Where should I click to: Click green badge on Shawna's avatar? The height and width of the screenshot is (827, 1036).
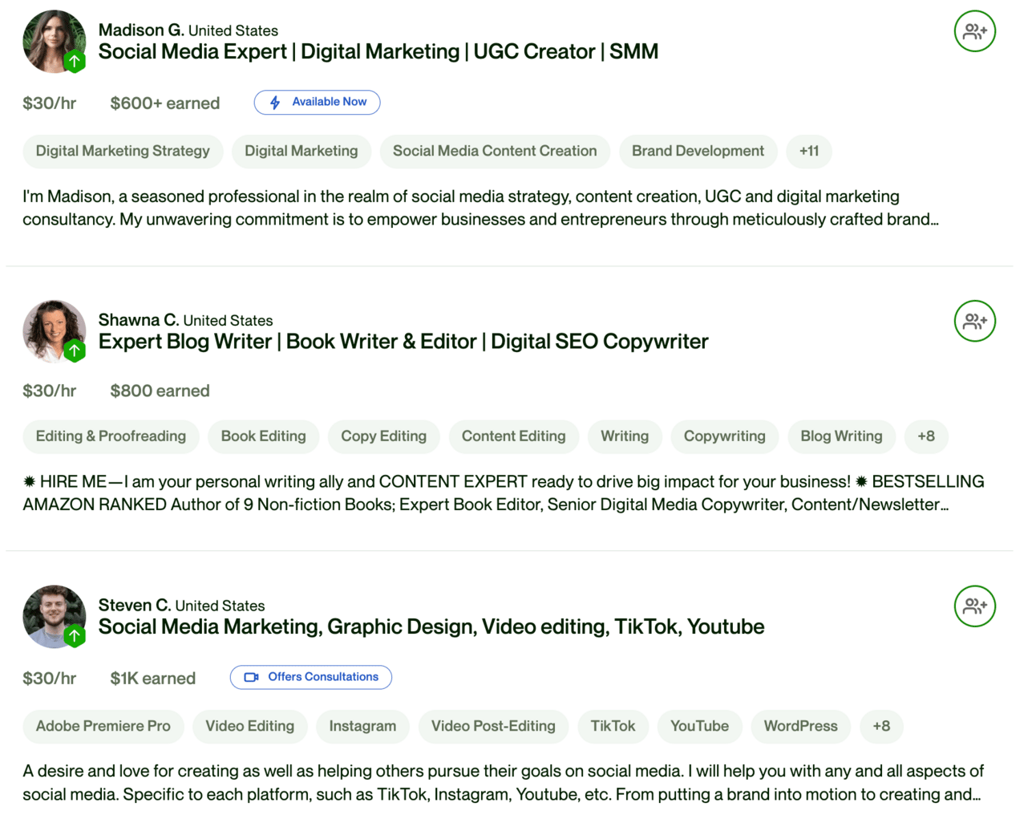click(75, 351)
